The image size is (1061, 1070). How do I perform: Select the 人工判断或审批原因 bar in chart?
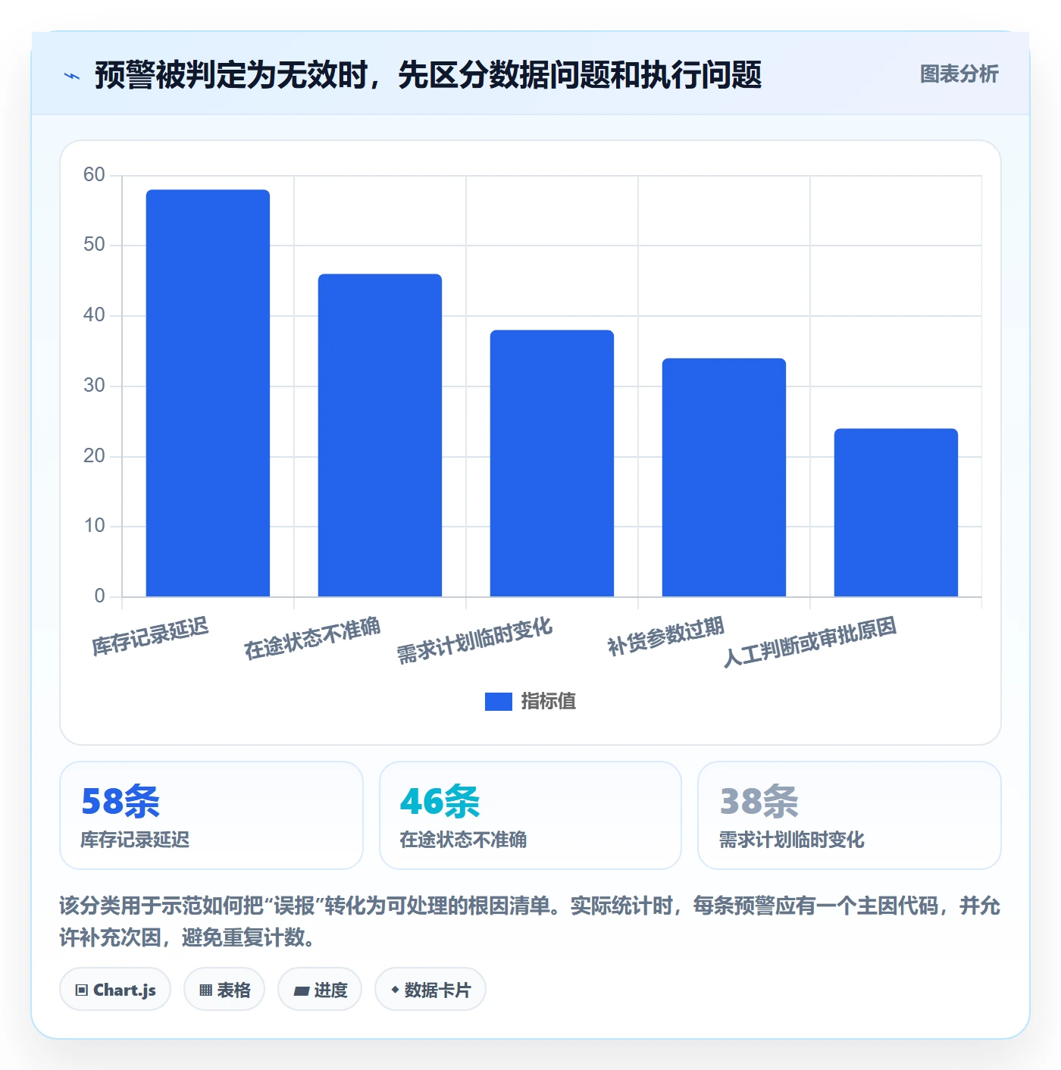[896, 512]
